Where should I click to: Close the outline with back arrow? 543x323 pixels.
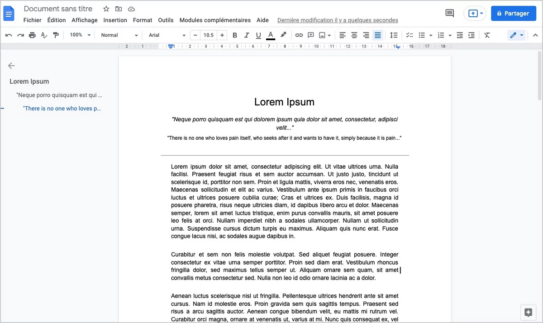tap(11, 66)
